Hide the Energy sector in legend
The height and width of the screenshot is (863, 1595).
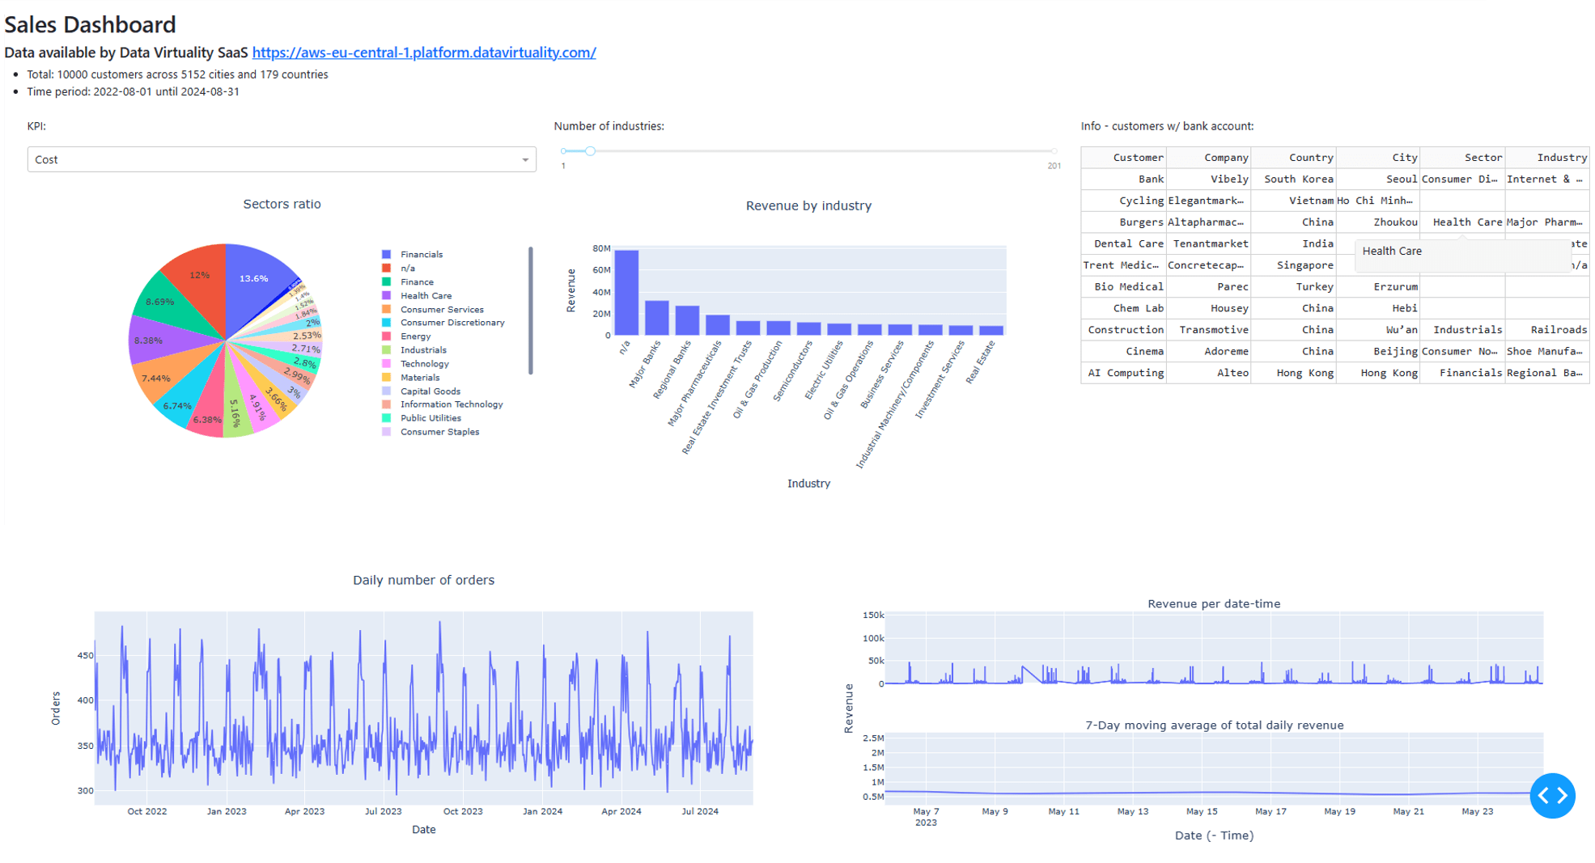click(415, 336)
